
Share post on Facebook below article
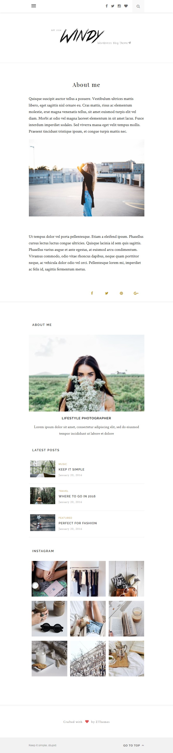(92, 293)
